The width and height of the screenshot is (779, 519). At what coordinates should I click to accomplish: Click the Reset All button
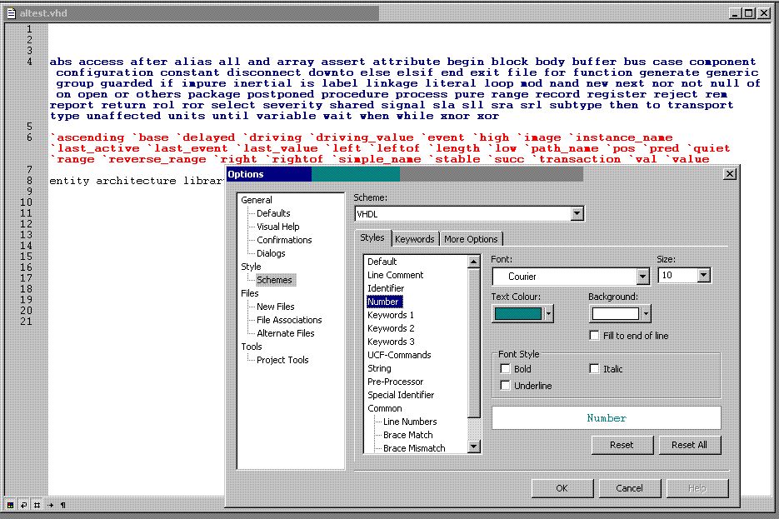point(690,445)
